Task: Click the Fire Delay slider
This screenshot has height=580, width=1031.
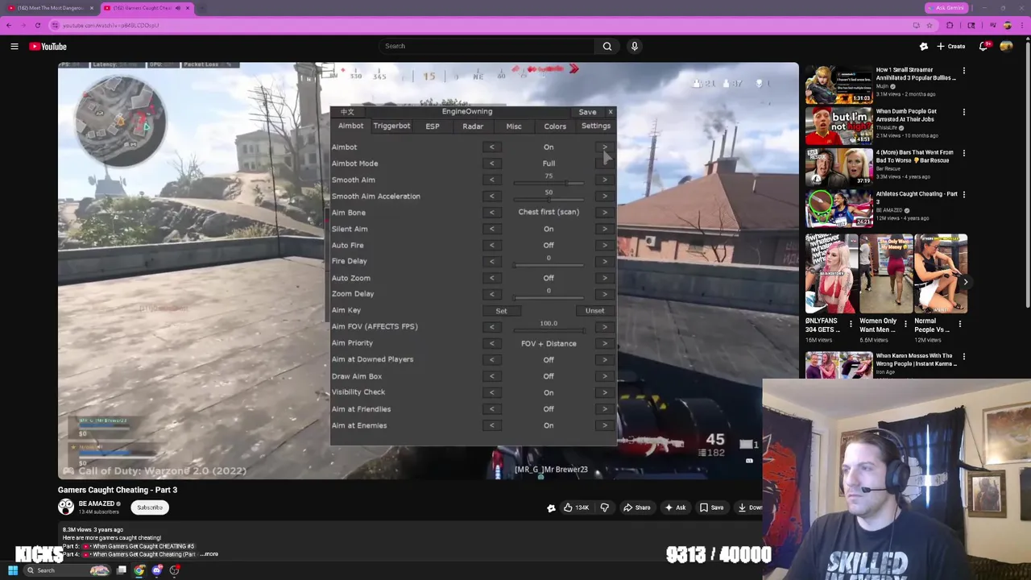Action: point(549,265)
